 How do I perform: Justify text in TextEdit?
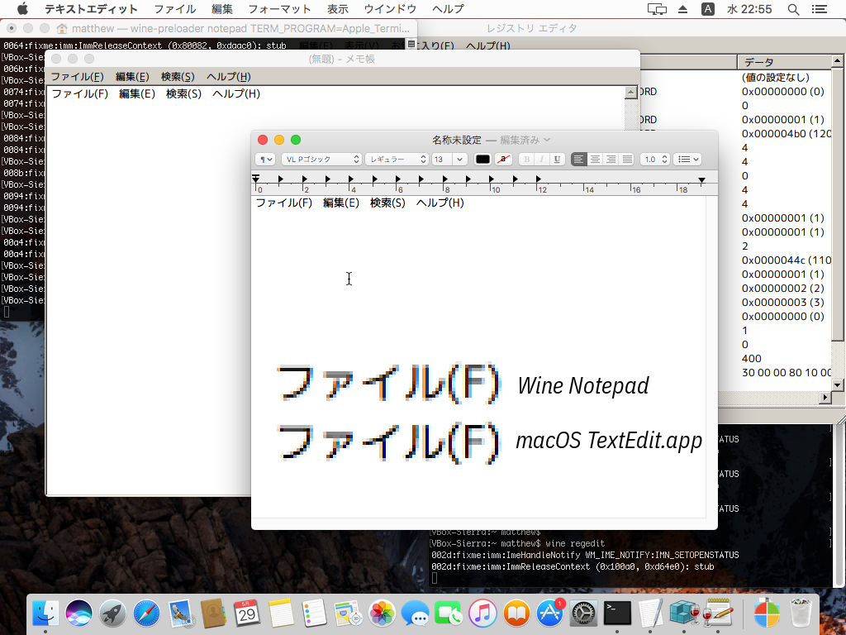pyautogui.click(x=627, y=160)
